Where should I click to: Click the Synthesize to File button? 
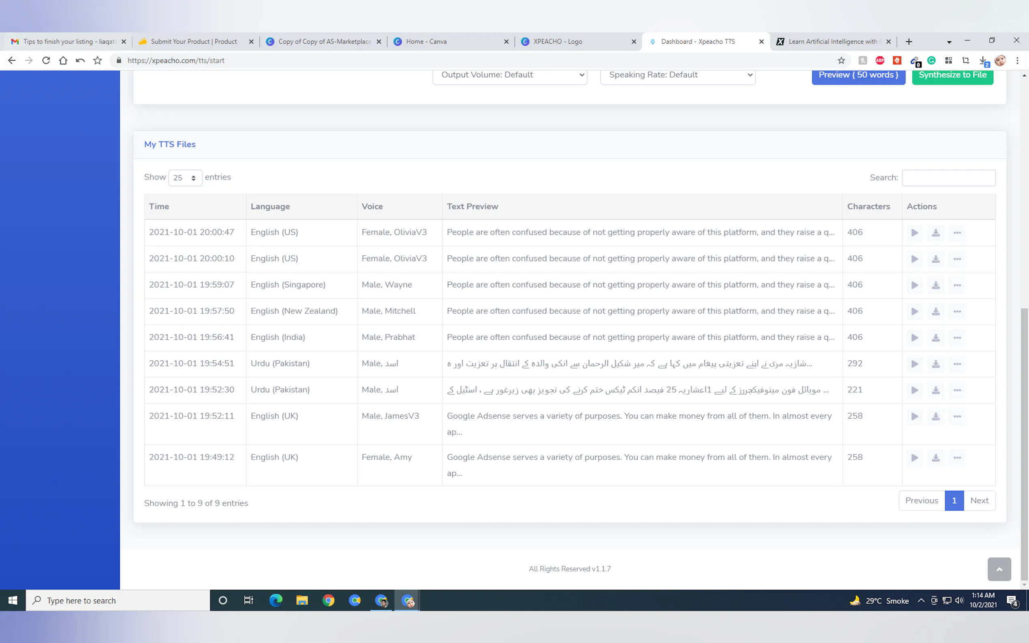(952, 75)
